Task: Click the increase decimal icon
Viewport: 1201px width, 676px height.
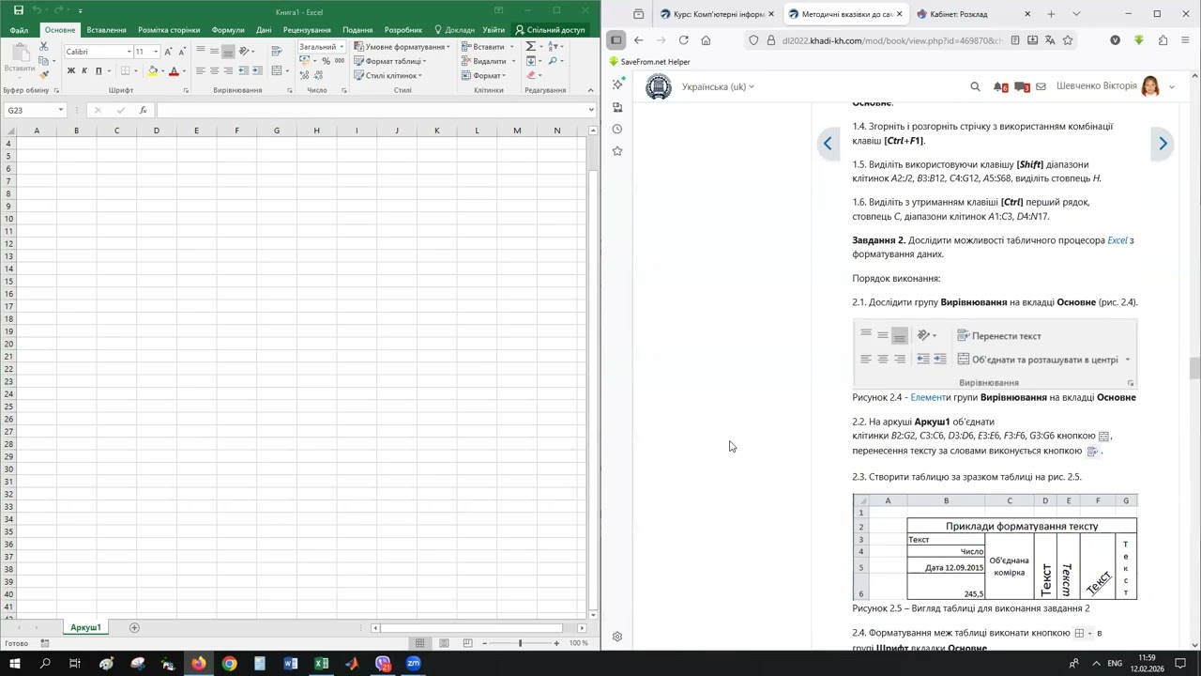Action: click(x=305, y=75)
